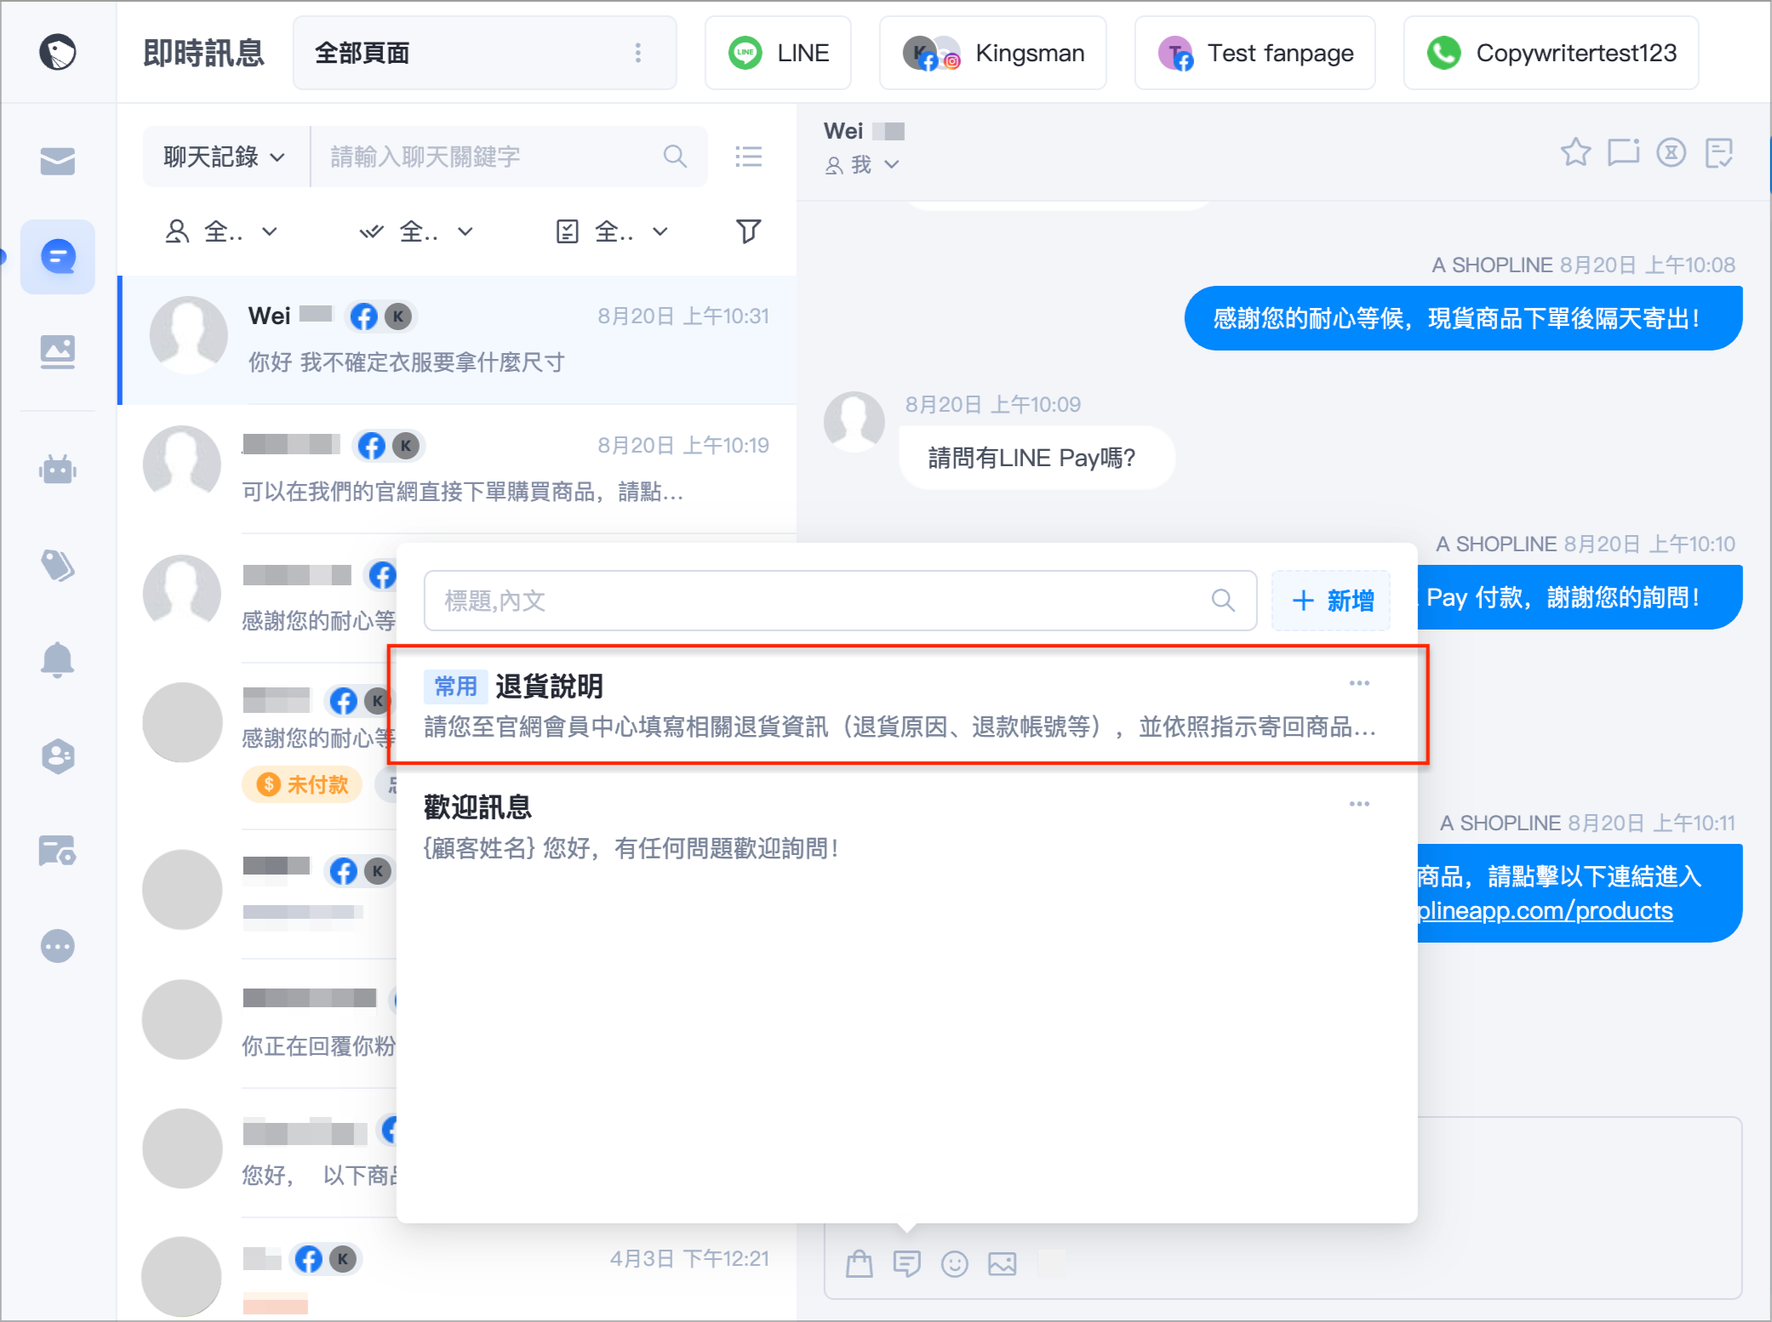Click the circled X icon in header
This screenshot has width=1772, height=1322.
[x=1671, y=152]
